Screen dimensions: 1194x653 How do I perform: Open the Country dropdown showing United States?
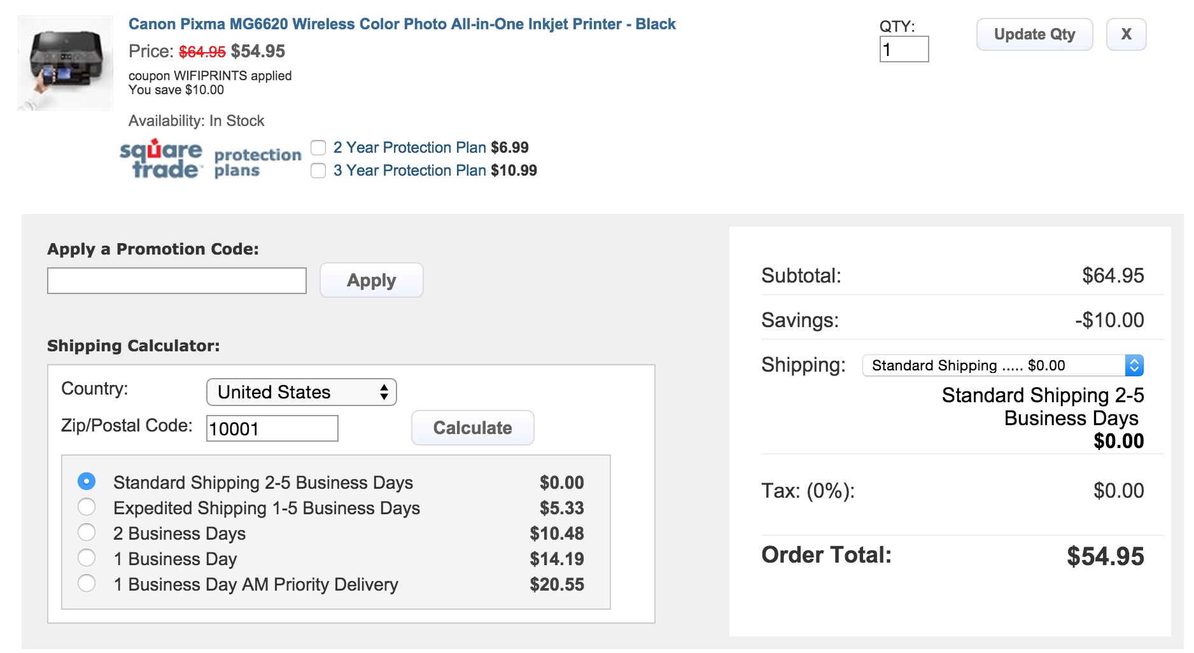click(302, 392)
